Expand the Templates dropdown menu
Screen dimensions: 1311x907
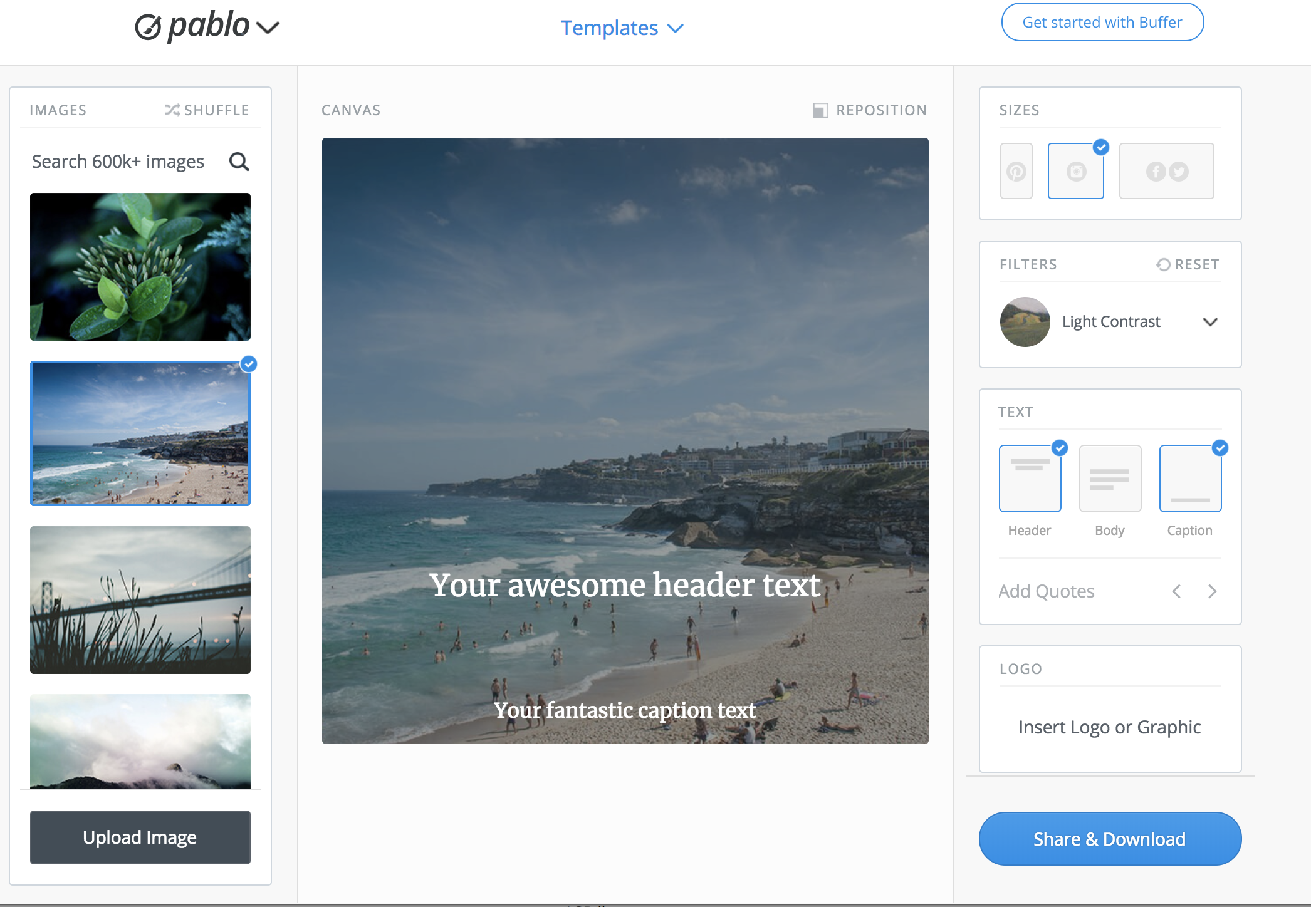click(622, 28)
